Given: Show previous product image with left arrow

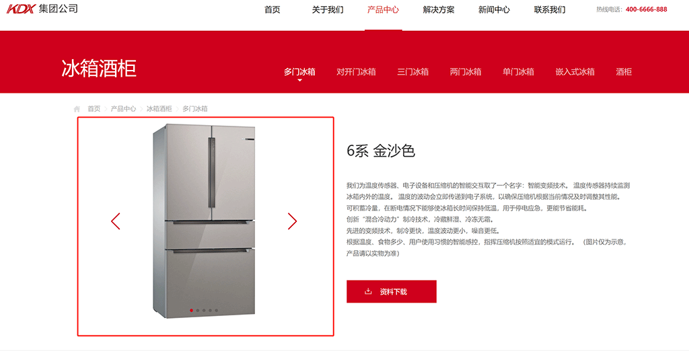Looking at the screenshot, I should click(x=116, y=221).
